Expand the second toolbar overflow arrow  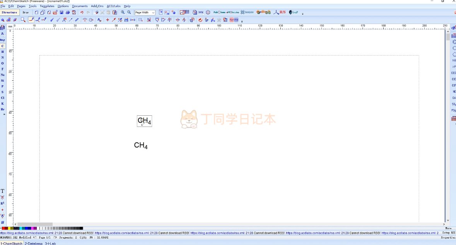pyautogui.click(x=242, y=21)
